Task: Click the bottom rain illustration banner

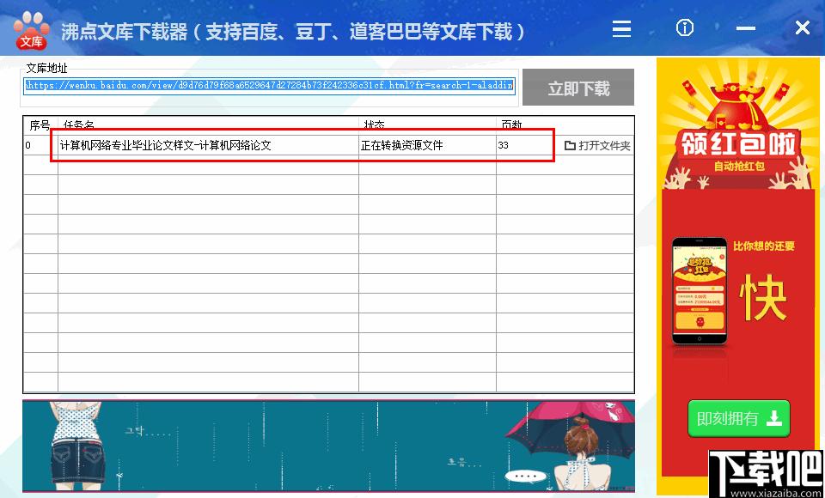Action: [x=328, y=446]
